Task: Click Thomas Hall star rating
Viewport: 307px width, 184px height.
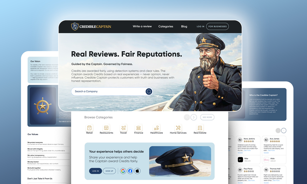Action: click(275, 171)
